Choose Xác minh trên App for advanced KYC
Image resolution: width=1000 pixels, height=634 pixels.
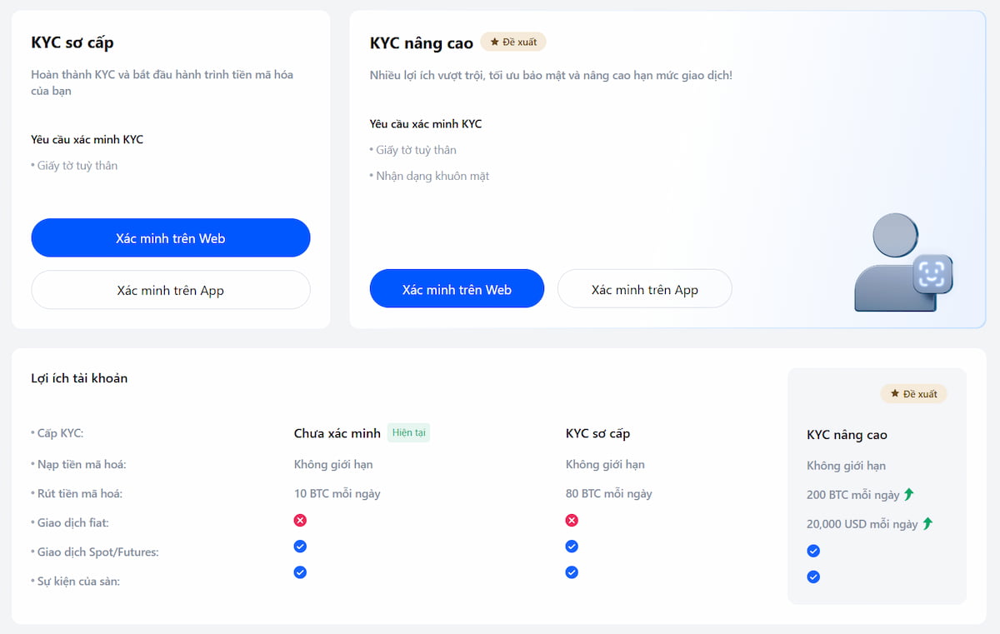pyautogui.click(x=644, y=290)
